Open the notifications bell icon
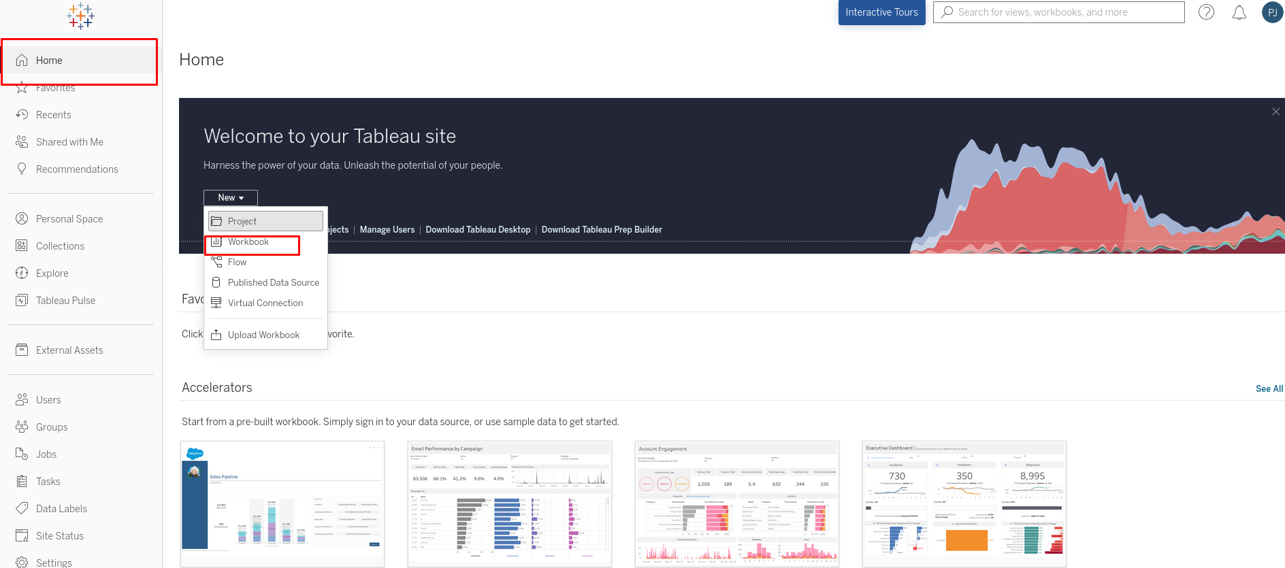Image resolution: width=1285 pixels, height=568 pixels. pyautogui.click(x=1239, y=12)
